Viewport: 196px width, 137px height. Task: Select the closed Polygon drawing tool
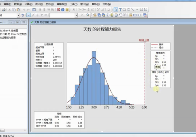tap(146, 10)
